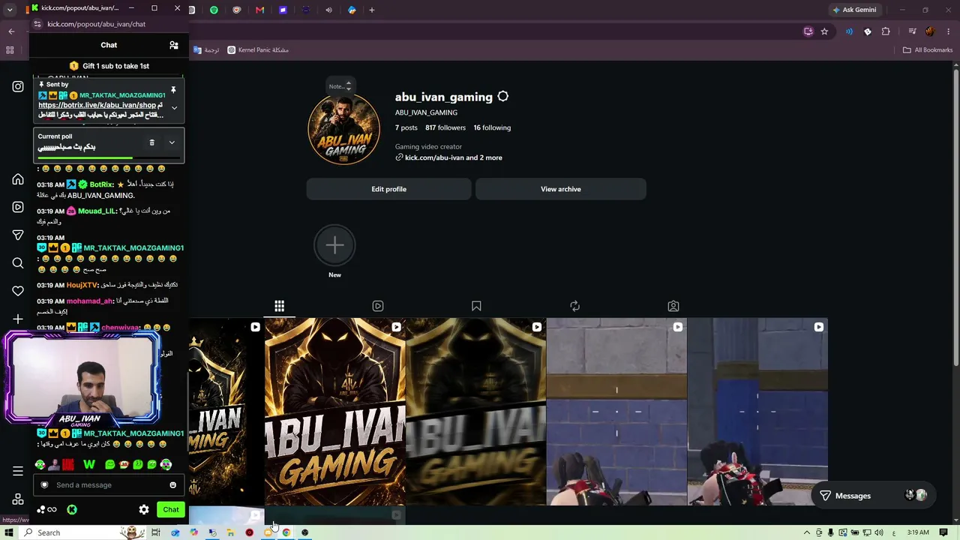
Task: Click the View archive button
Action: (561, 189)
